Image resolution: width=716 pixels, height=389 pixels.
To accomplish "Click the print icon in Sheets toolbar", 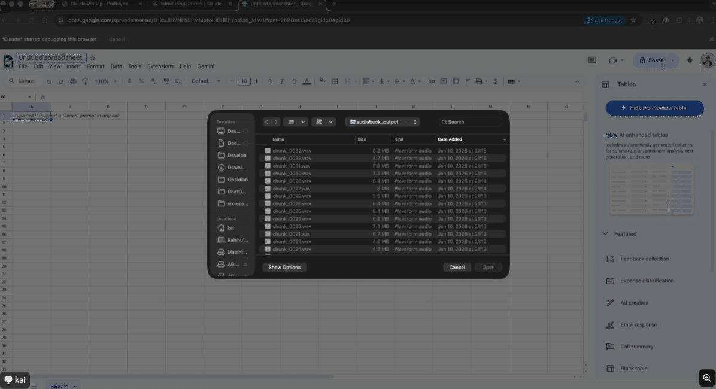I will [x=73, y=81].
